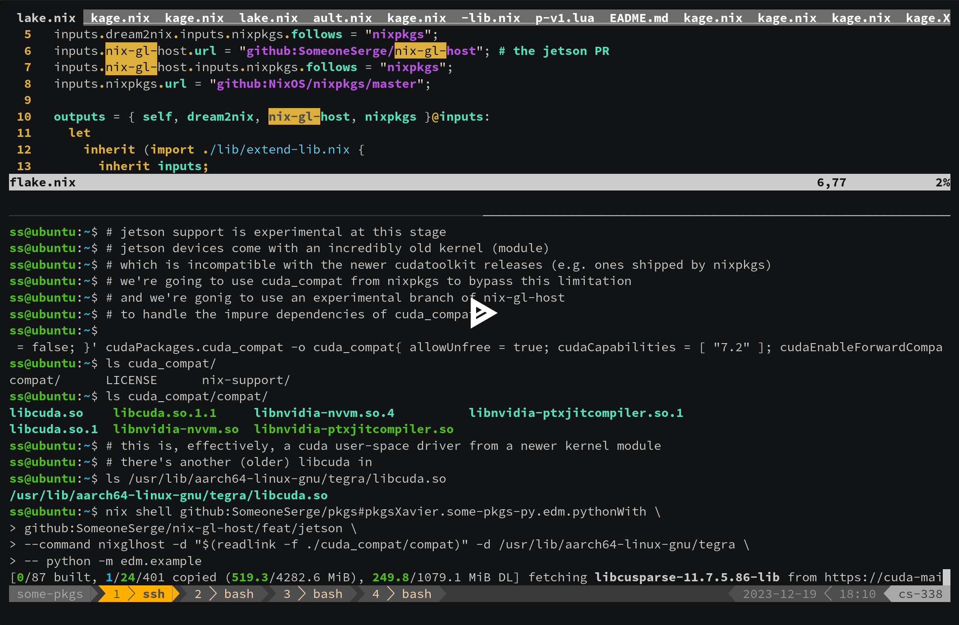
Task: Click the flake.nix vim status line
Action: point(43,182)
